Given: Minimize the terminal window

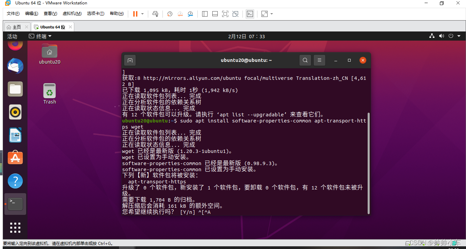Looking at the screenshot, I should pyautogui.click(x=336, y=60).
